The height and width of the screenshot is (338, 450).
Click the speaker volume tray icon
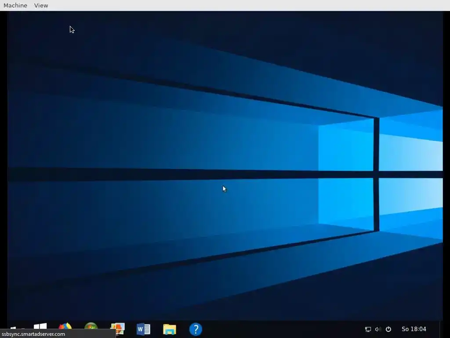point(378,329)
